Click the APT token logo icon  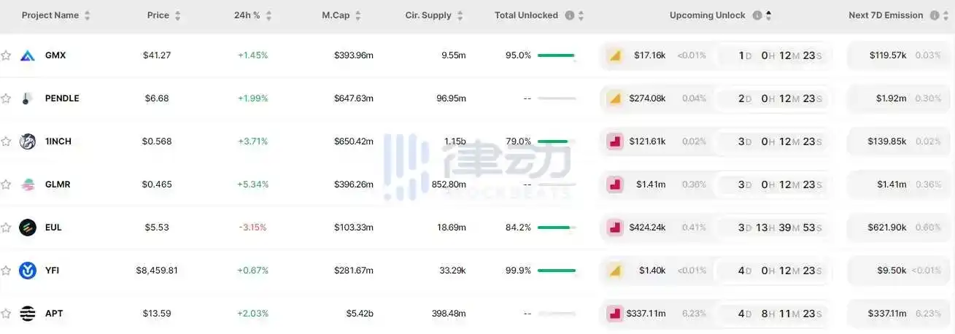coord(28,314)
